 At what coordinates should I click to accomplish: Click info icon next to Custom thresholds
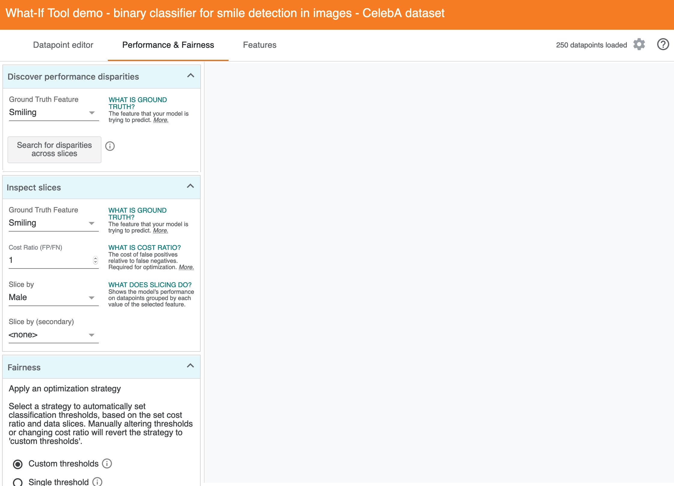[107, 463]
